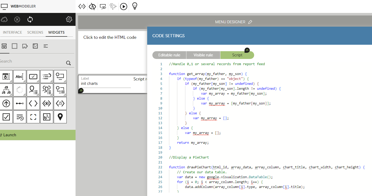Pick the eye in brackets widget
This screenshot has height=196, width=372.
[47, 103]
